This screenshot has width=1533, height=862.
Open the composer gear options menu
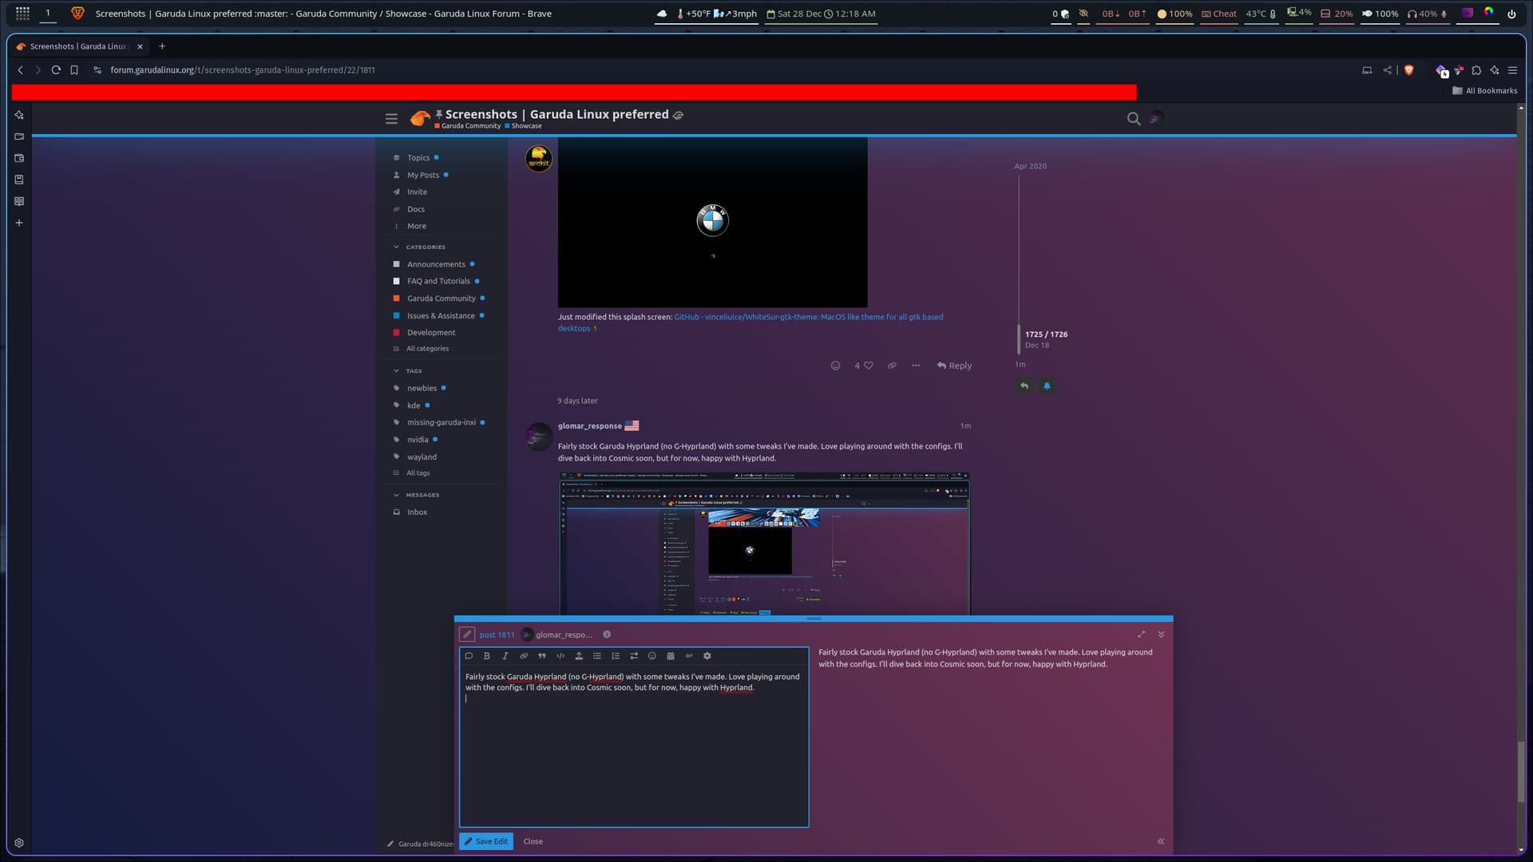[x=707, y=656]
